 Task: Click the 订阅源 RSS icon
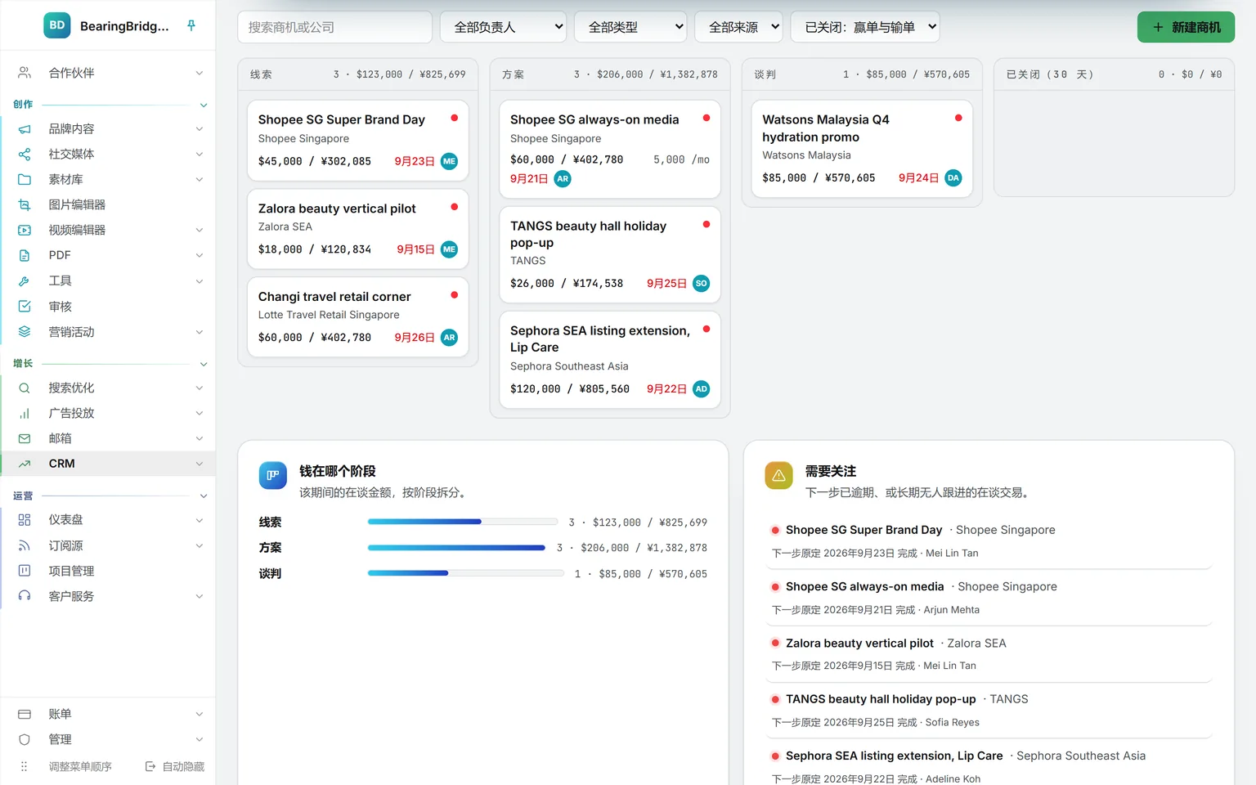point(25,545)
